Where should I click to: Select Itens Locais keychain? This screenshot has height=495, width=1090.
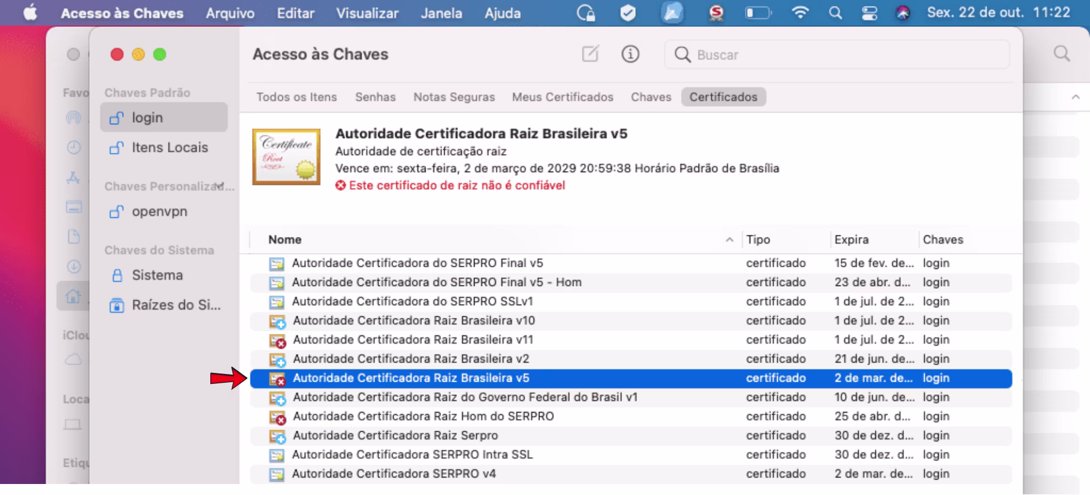point(164,147)
